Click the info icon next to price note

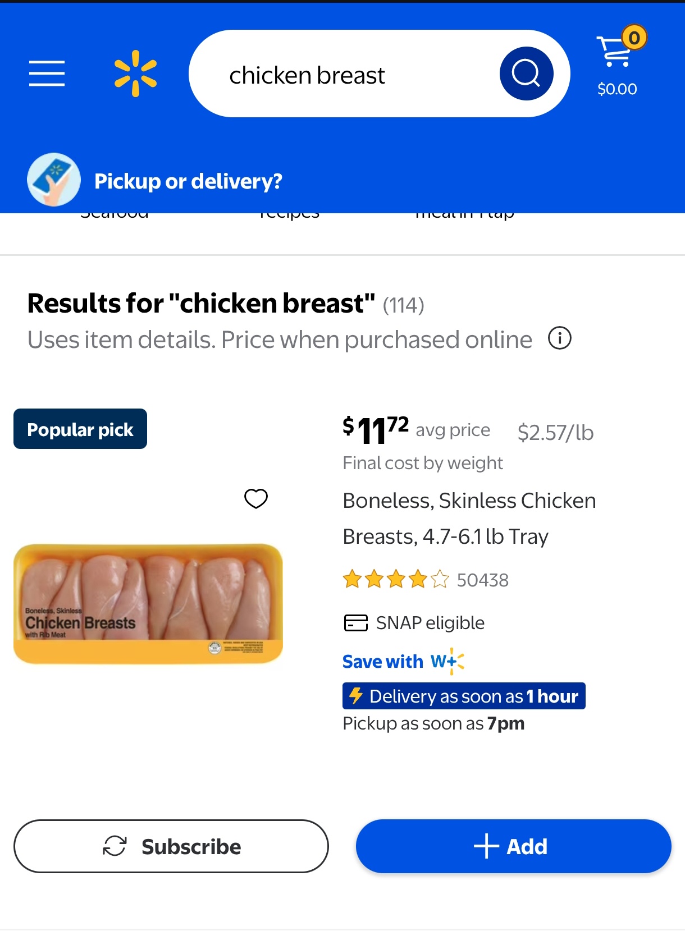(559, 338)
